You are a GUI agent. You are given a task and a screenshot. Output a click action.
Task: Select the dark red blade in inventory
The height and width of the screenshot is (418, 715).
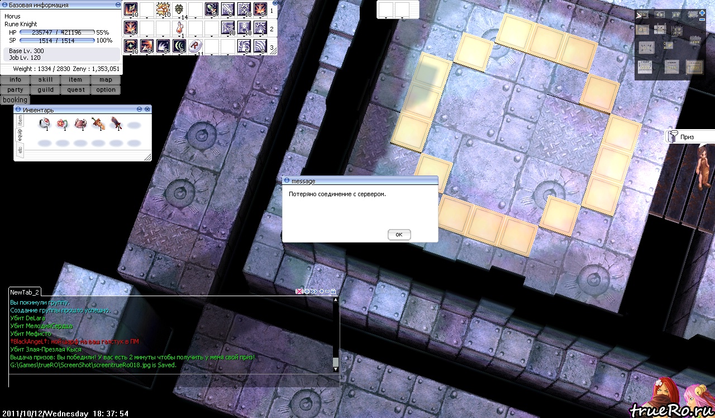(x=116, y=124)
